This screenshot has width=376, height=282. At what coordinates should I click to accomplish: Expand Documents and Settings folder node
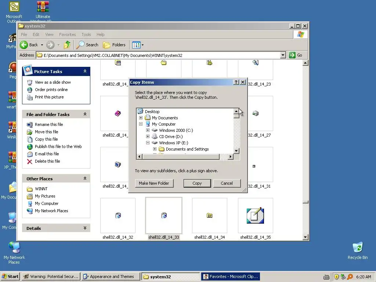[155, 149]
